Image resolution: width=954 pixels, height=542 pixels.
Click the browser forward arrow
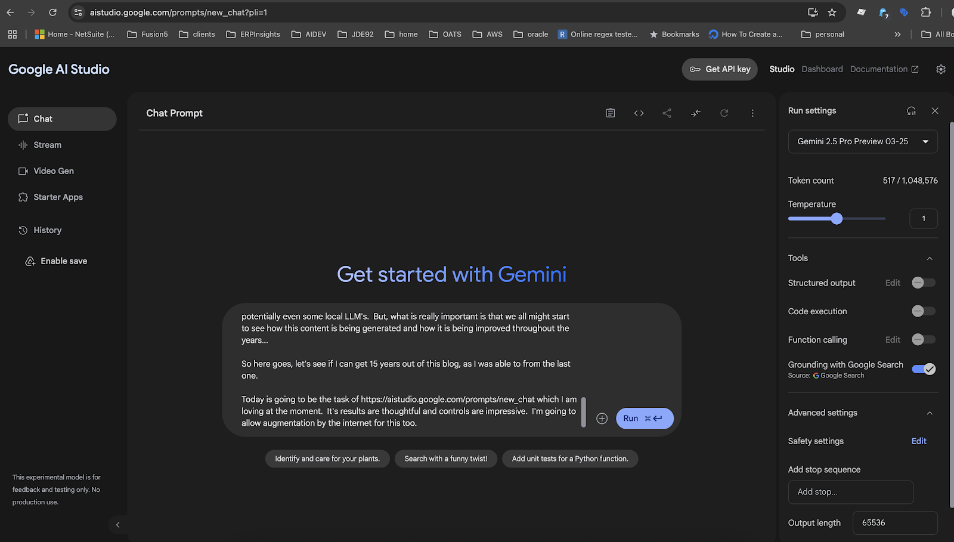31,12
